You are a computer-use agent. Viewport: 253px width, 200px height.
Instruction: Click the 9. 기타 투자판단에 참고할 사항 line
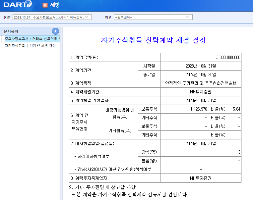coord(102,187)
